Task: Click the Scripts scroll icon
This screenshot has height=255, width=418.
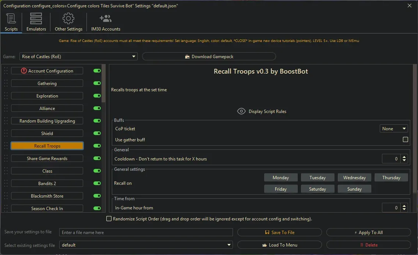Action: coord(11,18)
